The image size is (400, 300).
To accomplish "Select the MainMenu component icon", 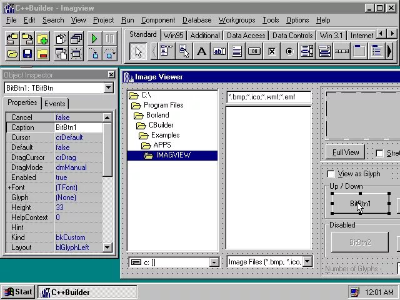I will point(166,51).
